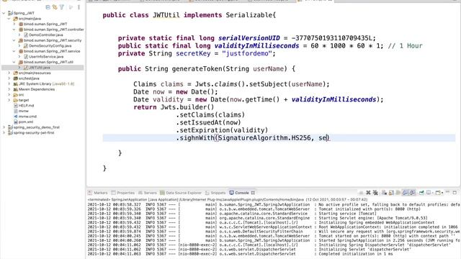Click JRE System Library icon
This screenshot has width=461, height=259.
(16, 83)
